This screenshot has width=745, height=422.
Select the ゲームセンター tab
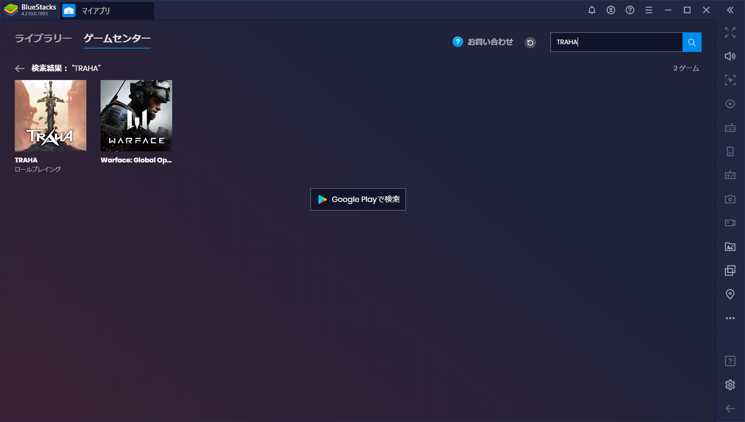[x=117, y=38]
